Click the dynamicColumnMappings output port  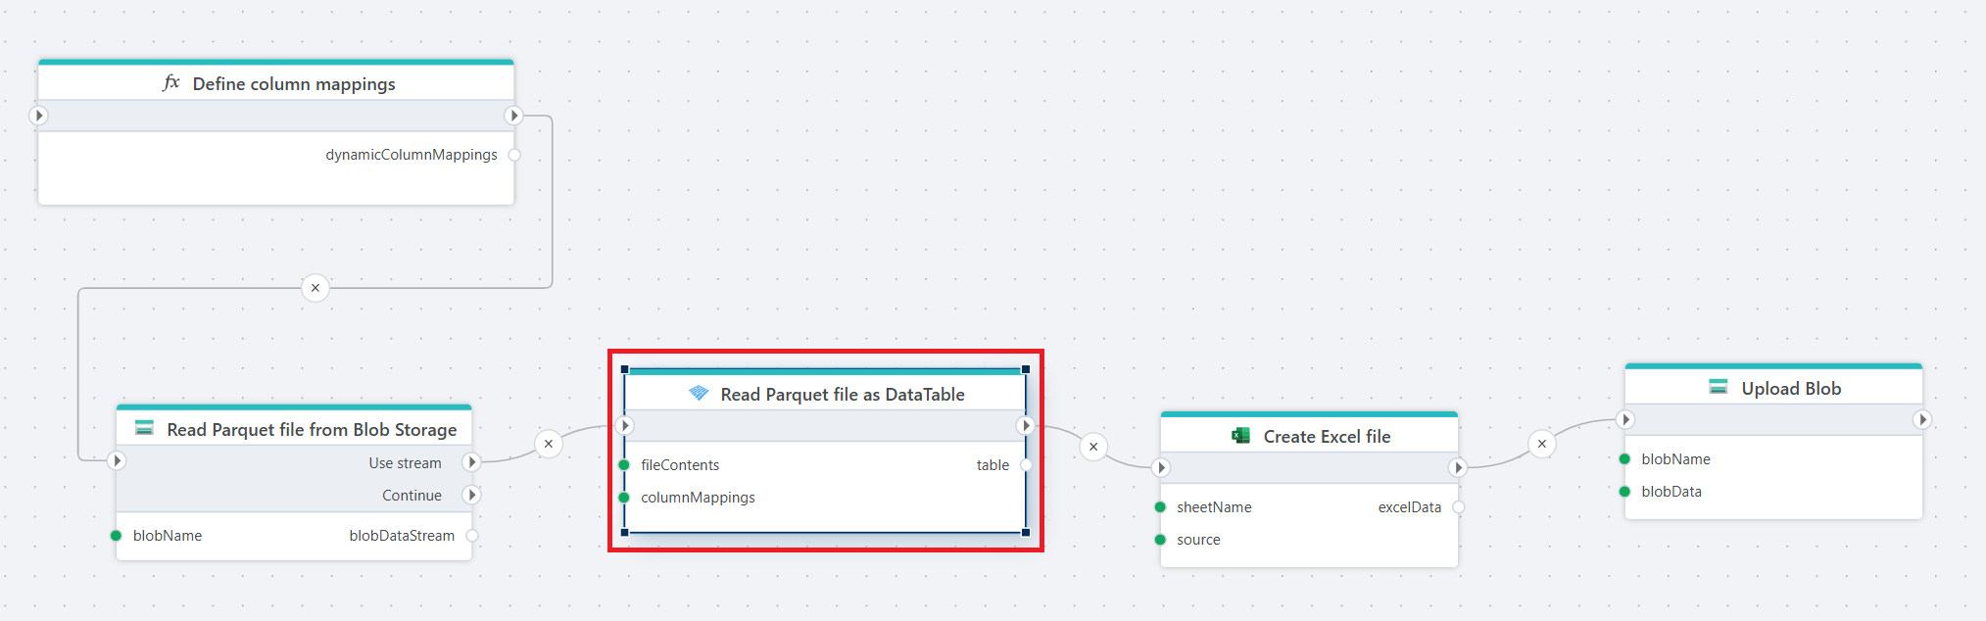[514, 155]
